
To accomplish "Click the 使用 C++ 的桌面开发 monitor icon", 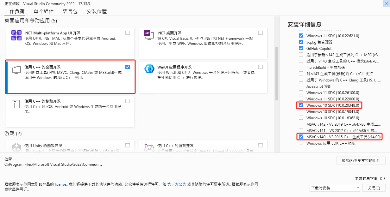I will (16, 69).
